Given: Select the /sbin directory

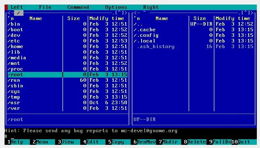Looking at the screenshot, I should coord(67,86).
